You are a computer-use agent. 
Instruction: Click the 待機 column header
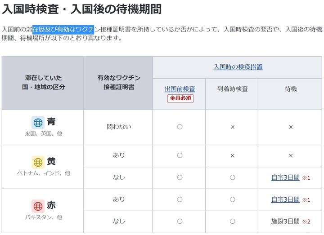click(x=291, y=89)
